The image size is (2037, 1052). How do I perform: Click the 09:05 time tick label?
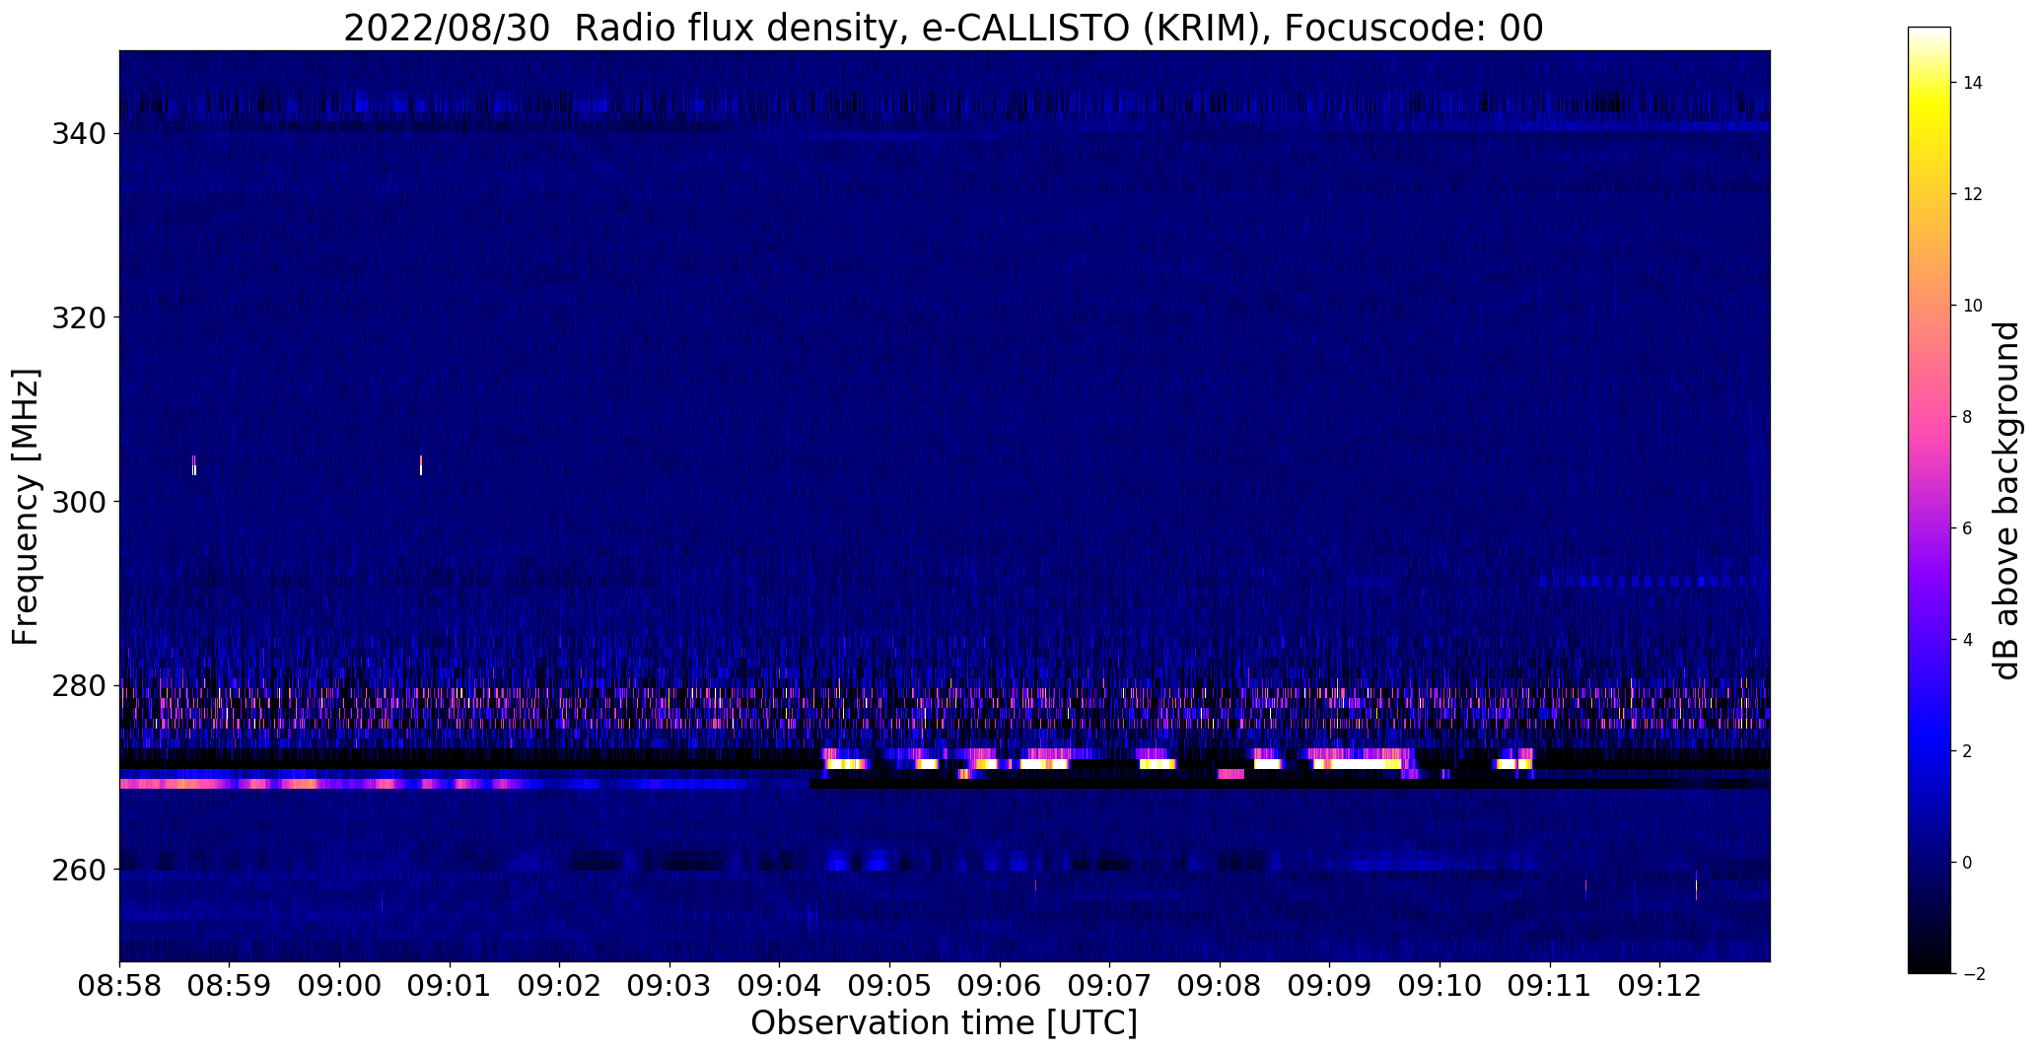coord(889,986)
